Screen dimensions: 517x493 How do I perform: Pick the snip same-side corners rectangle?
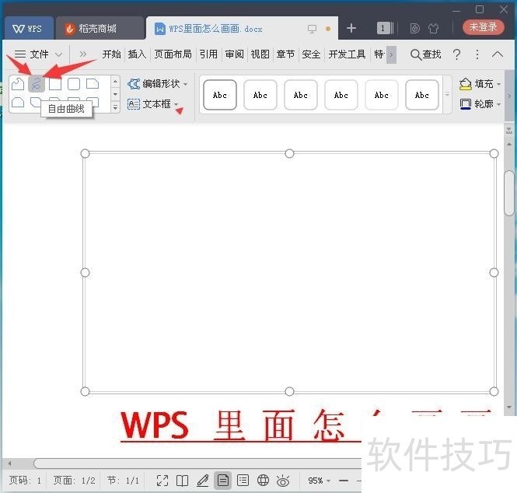coord(17,102)
